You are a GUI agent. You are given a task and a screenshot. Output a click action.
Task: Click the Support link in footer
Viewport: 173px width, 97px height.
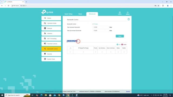[x=128, y=92]
